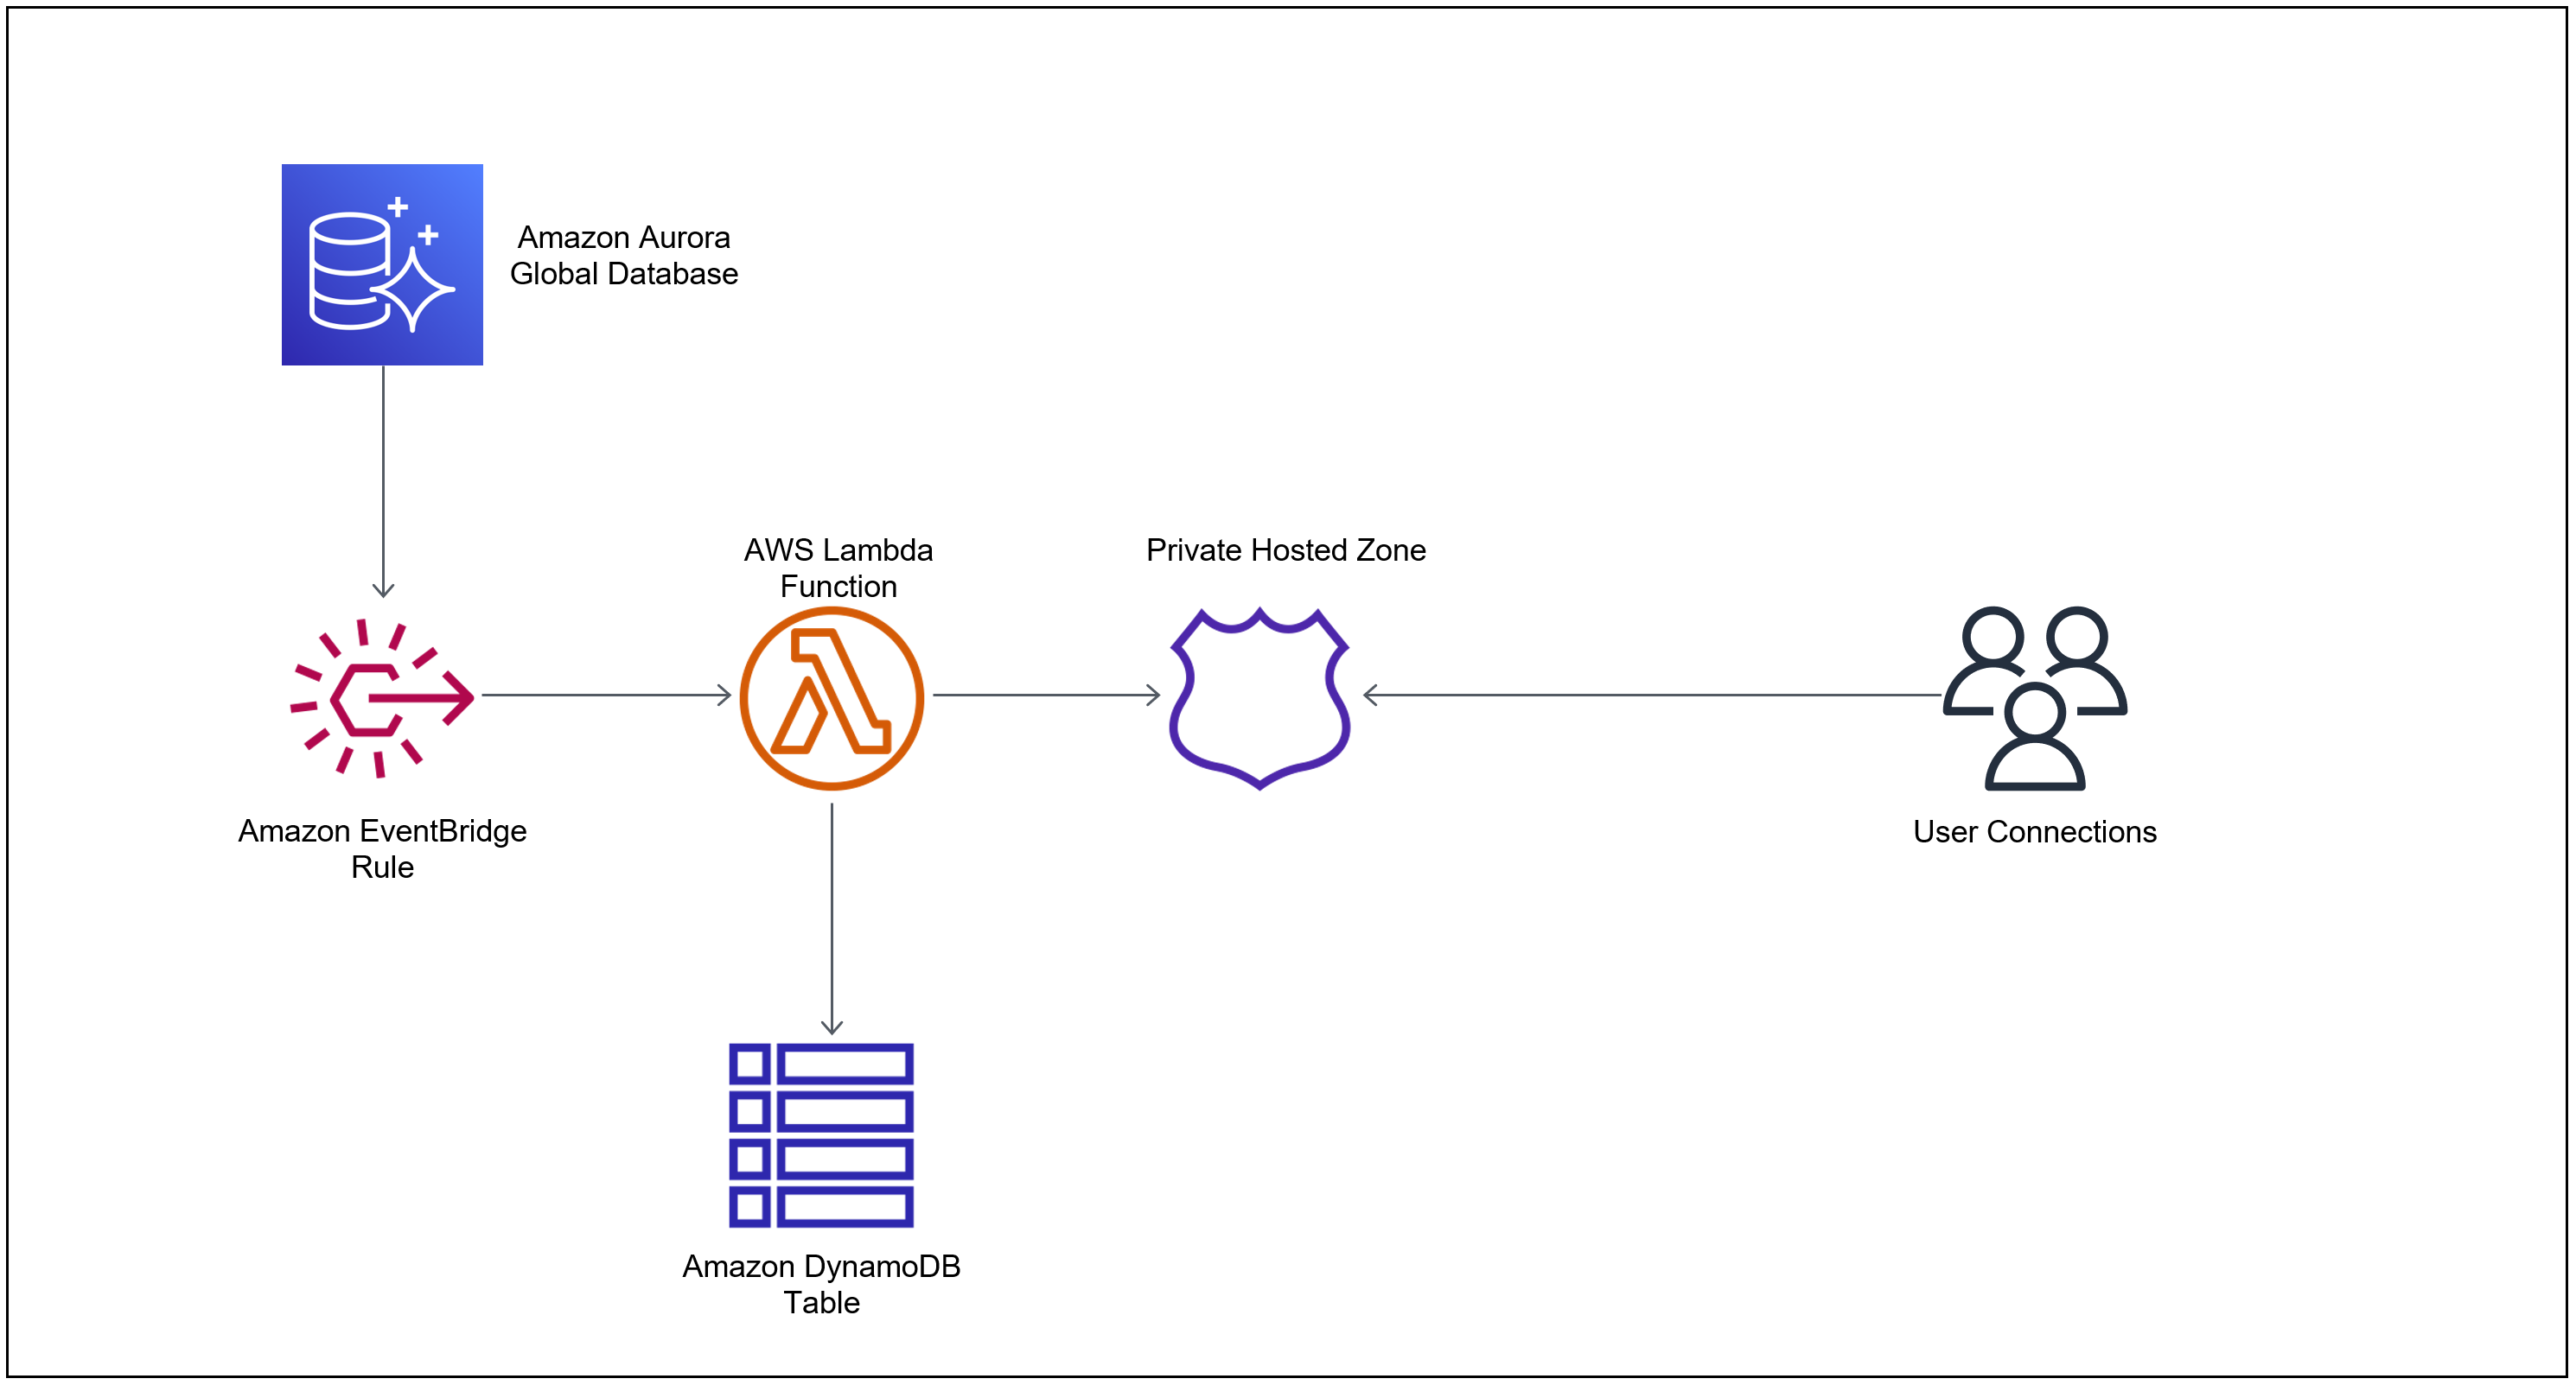Select arrow from EventBridge to Lambda
The image size is (2576, 1385).
point(605,695)
